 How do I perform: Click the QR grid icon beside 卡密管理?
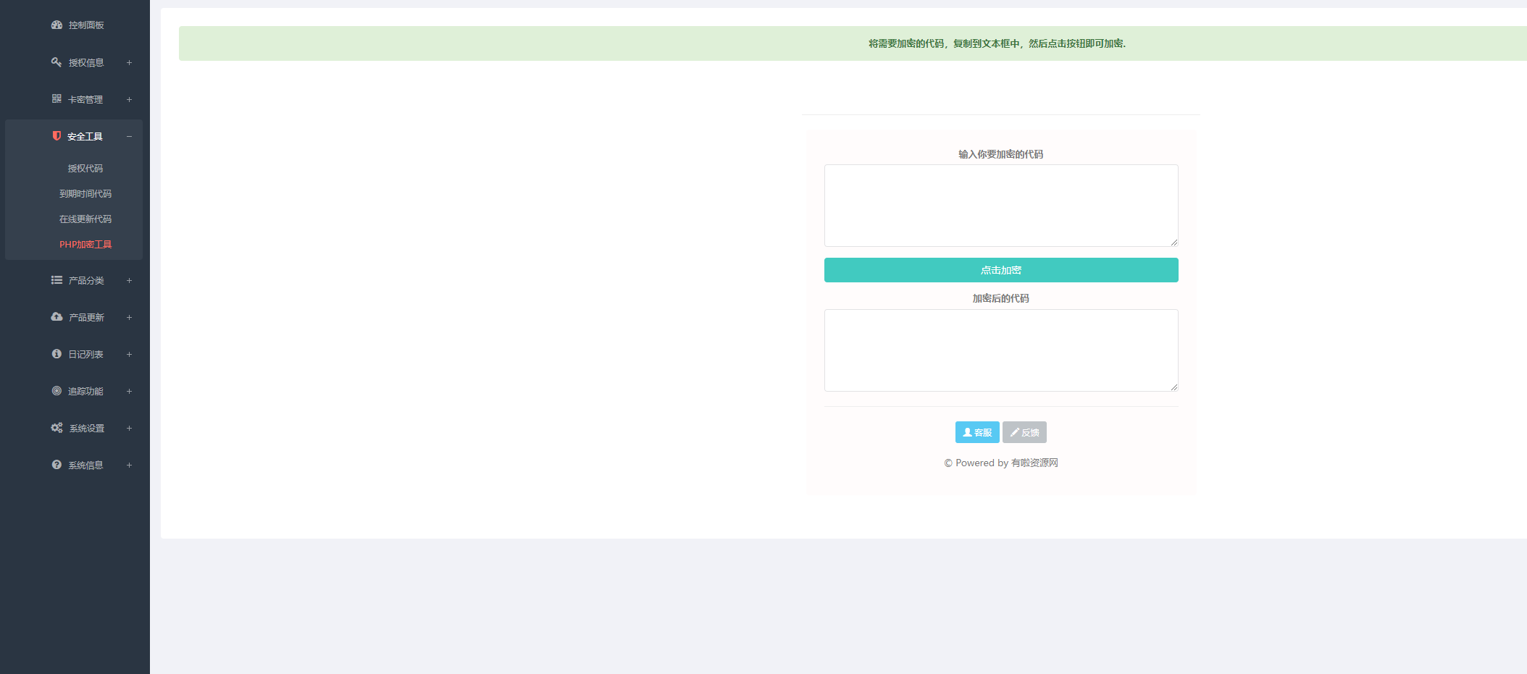(57, 98)
